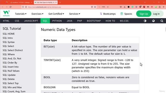The height and width of the screenshot is (93, 166).
Task: Expand the Tutorials dropdown
Action: pos(21,14)
